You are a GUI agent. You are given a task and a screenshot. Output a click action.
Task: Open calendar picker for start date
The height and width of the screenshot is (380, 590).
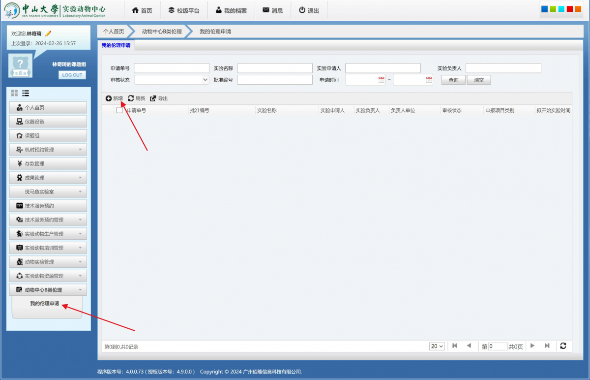pos(382,80)
